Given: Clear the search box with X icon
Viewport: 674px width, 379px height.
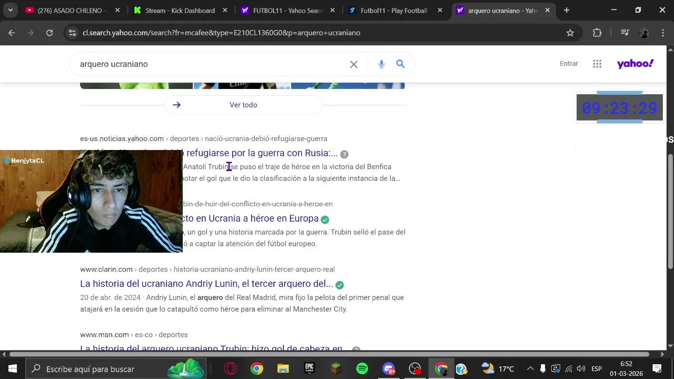Looking at the screenshot, I should (354, 64).
